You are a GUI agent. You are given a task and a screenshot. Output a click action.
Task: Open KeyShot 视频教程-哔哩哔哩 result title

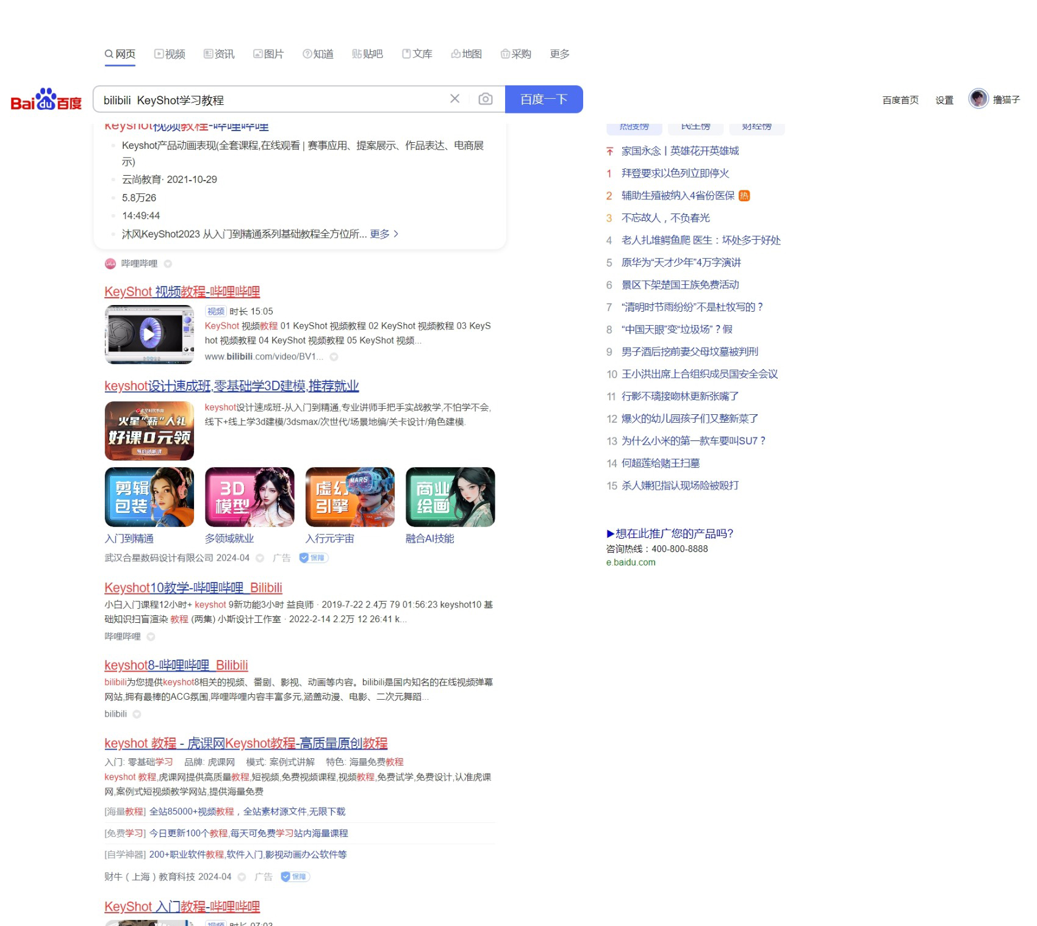coord(182,292)
